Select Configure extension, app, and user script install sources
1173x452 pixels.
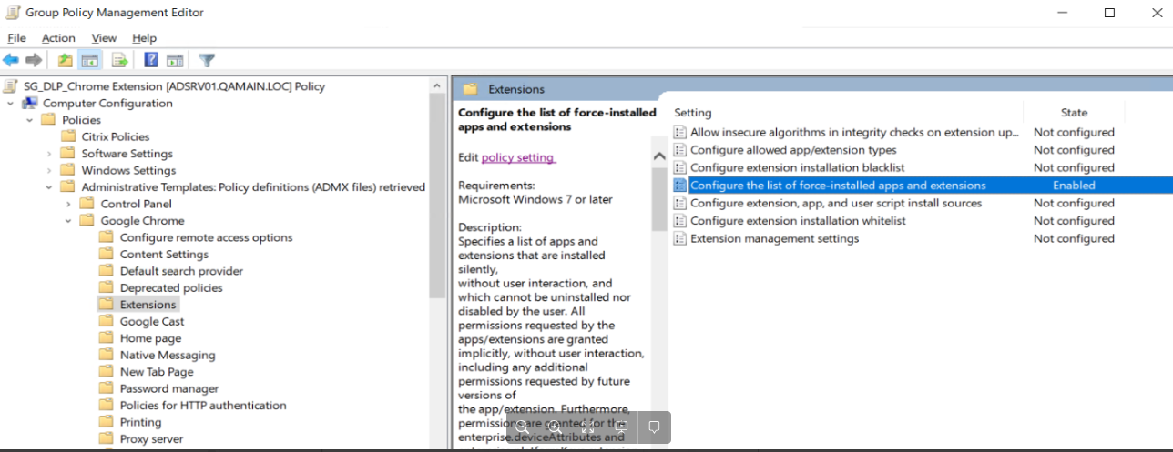(x=836, y=203)
